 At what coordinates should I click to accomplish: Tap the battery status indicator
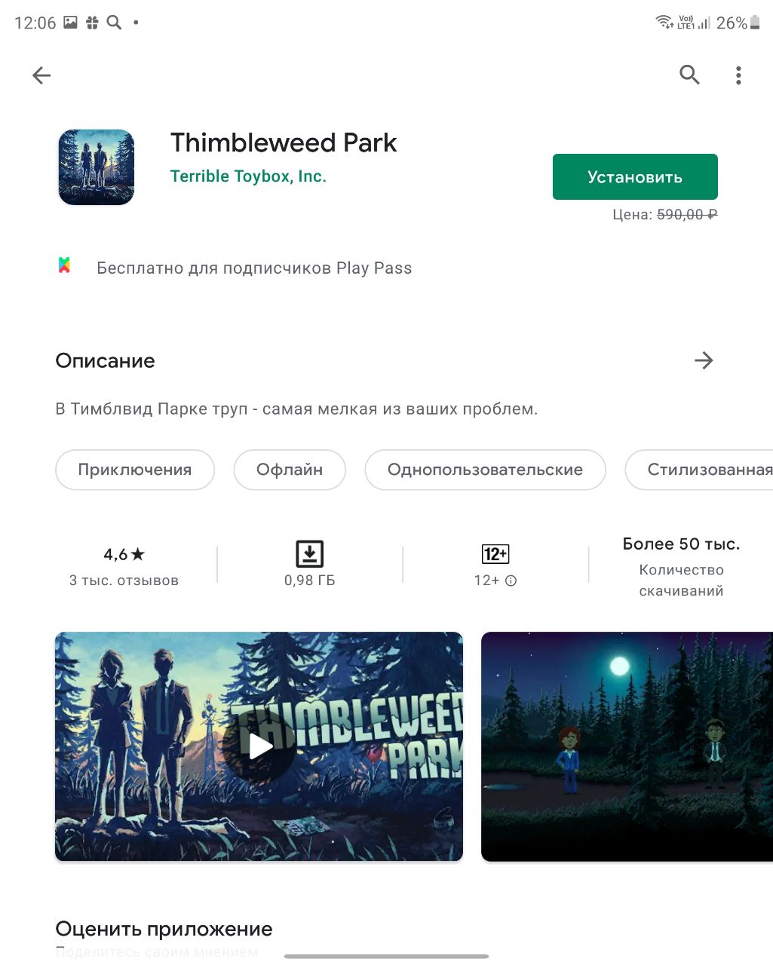click(x=755, y=23)
